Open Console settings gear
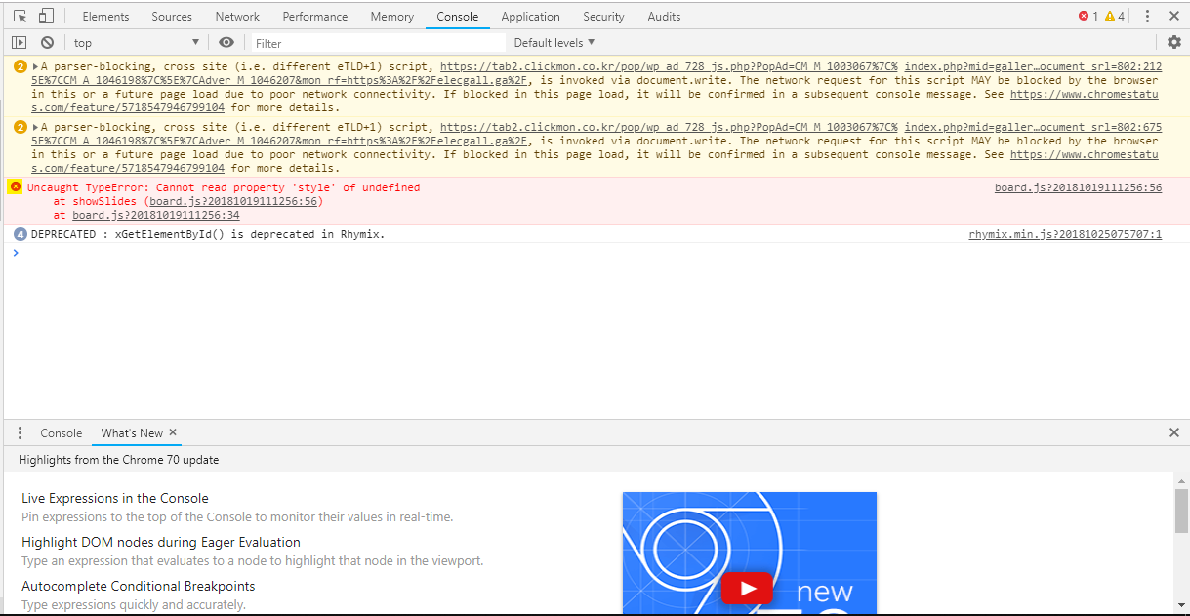The height and width of the screenshot is (616, 1190). (x=1174, y=42)
